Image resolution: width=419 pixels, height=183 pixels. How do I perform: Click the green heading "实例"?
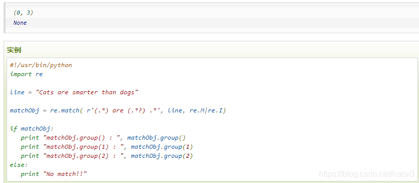pyautogui.click(x=14, y=50)
